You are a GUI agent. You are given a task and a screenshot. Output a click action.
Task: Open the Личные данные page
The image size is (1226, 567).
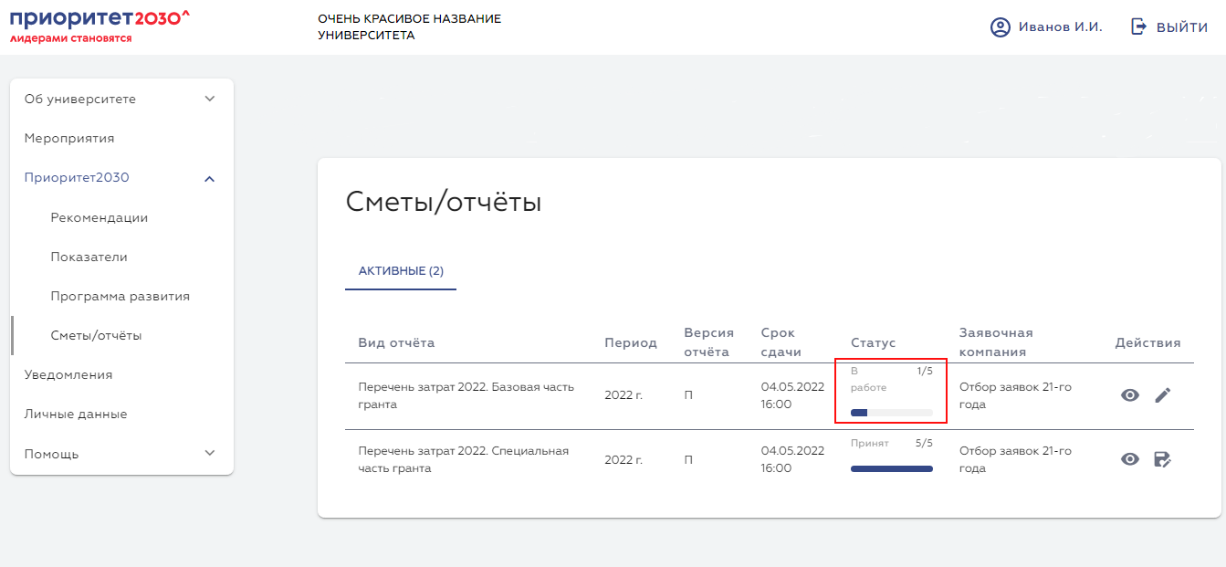click(77, 414)
